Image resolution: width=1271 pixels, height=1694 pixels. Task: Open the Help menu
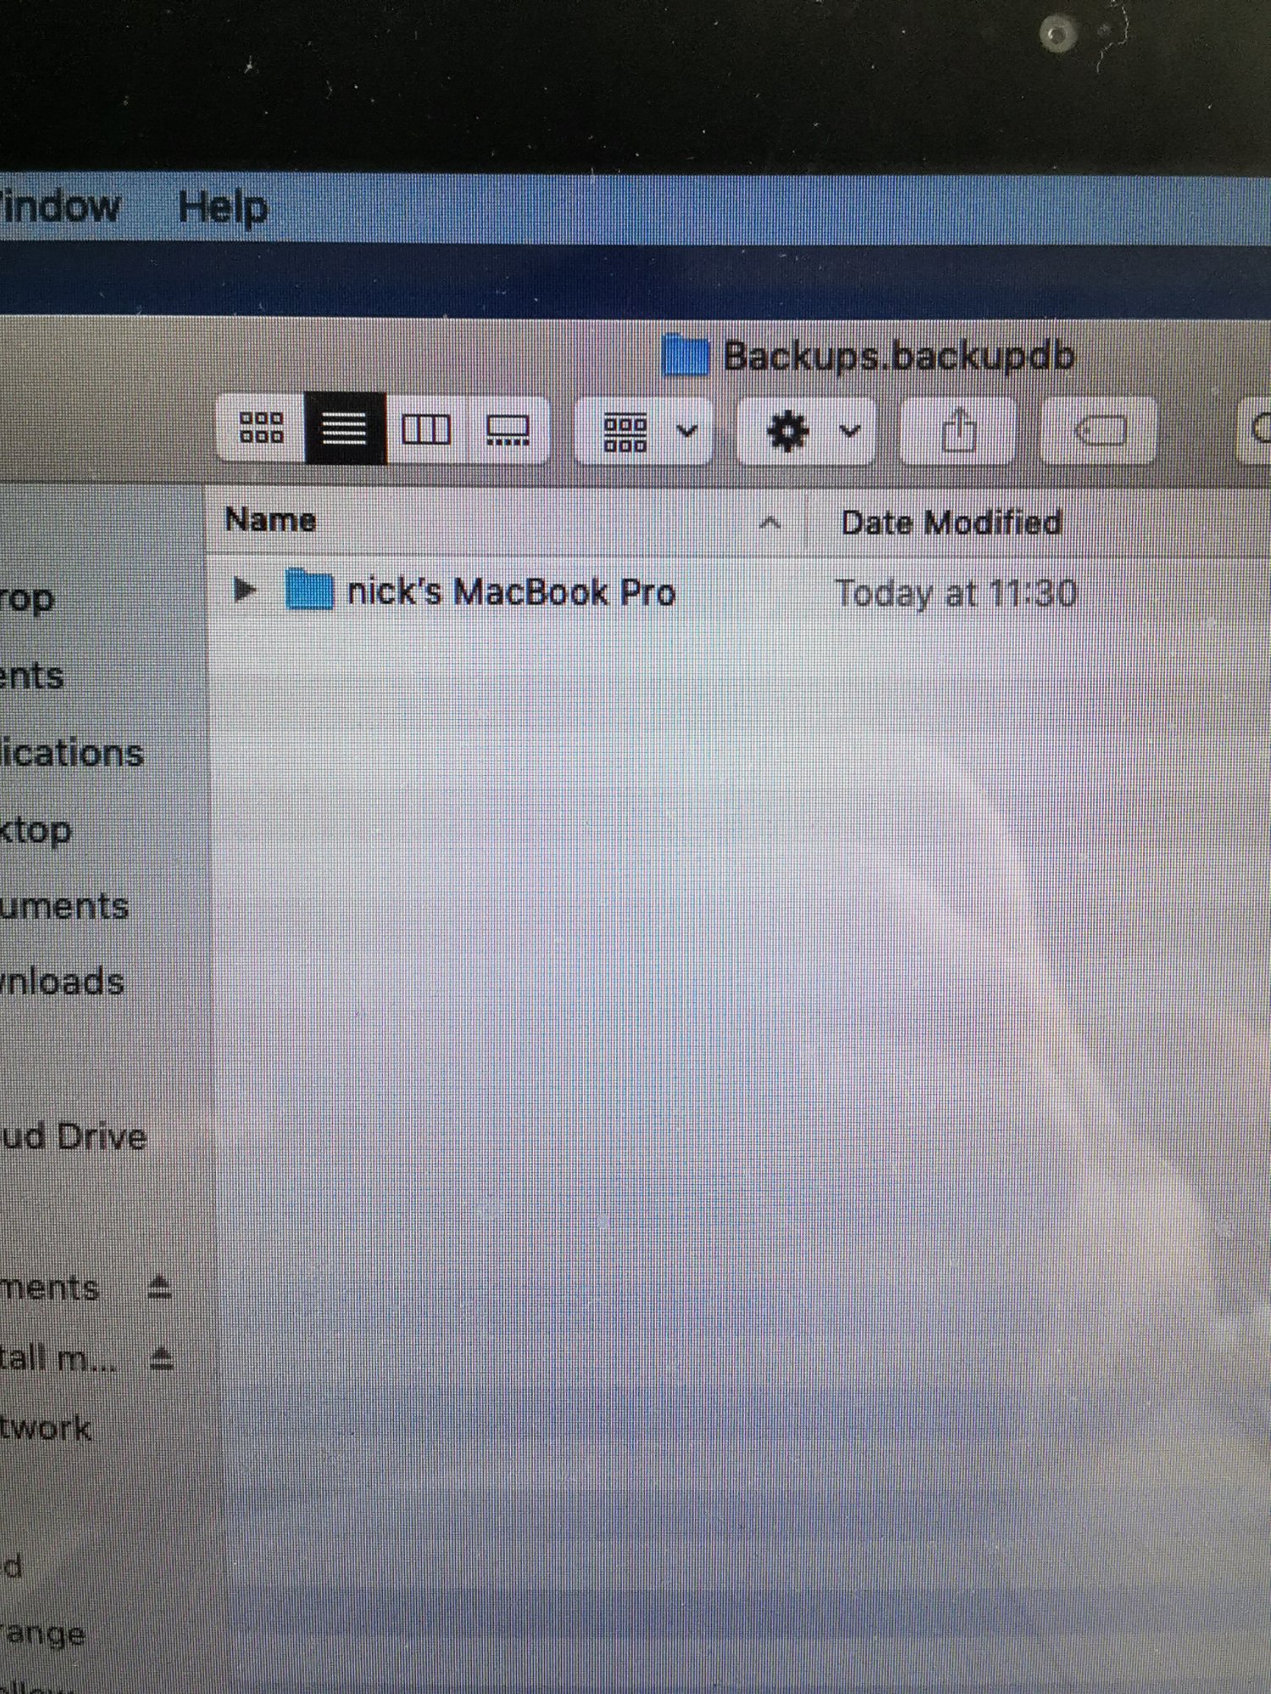tap(223, 208)
